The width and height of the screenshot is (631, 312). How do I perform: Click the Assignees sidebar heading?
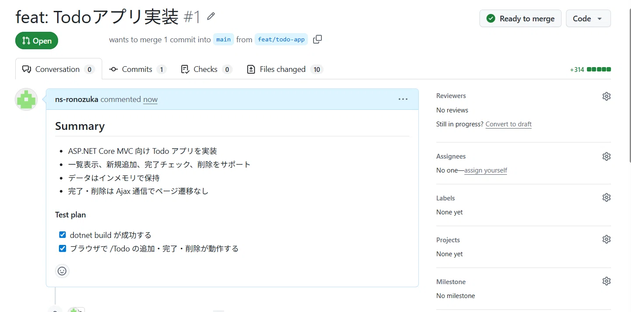pyautogui.click(x=451, y=156)
